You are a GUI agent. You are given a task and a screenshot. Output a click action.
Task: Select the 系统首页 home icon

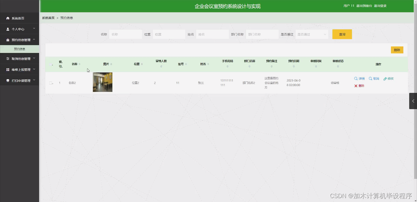[x=7, y=18]
